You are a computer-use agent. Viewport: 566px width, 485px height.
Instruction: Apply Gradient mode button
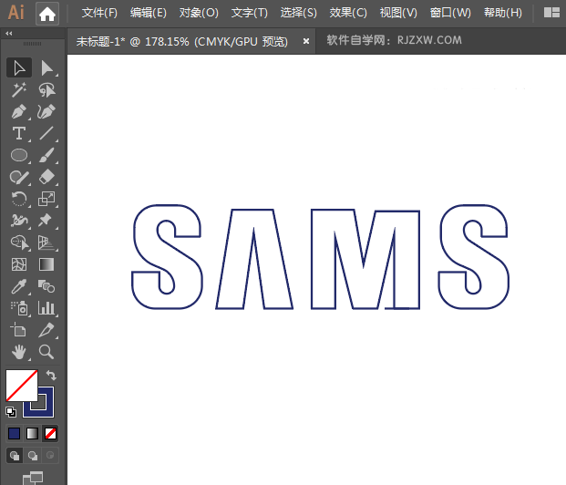tap(32, 433)
